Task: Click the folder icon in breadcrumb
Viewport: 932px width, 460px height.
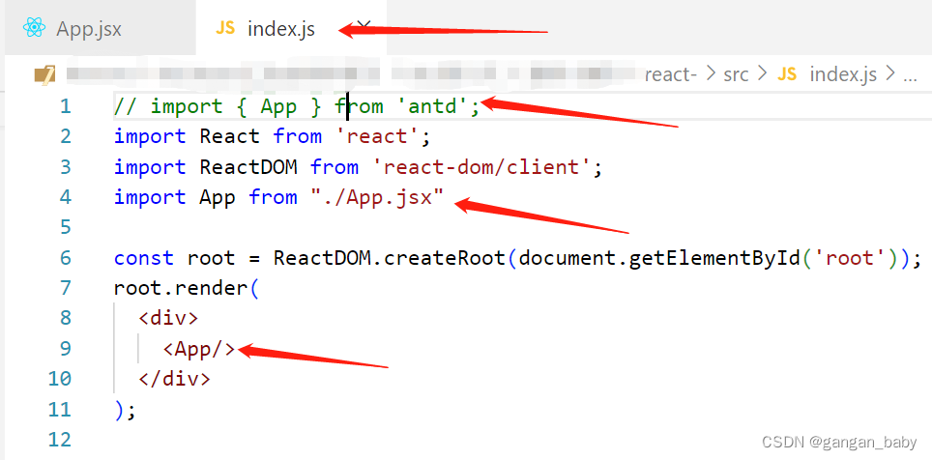Action: pos(44,74)
